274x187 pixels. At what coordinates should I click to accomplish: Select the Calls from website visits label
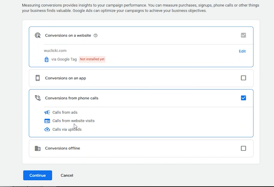74,121
